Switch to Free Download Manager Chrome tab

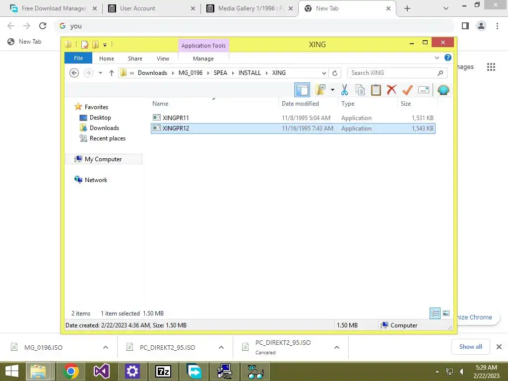pos(54,8)
